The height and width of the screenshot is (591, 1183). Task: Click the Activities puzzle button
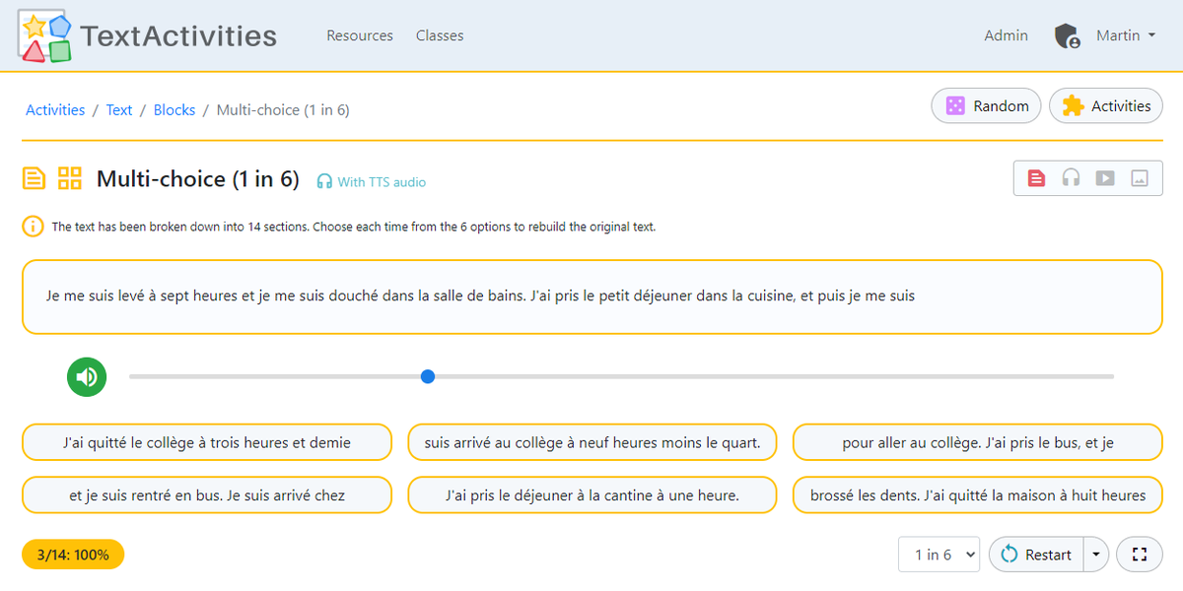pos(1106,106)
